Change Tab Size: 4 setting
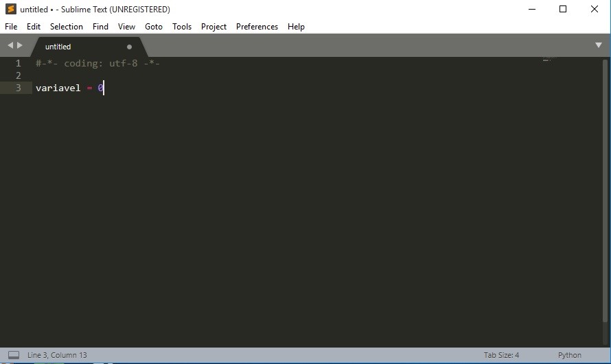 [501, 355]
